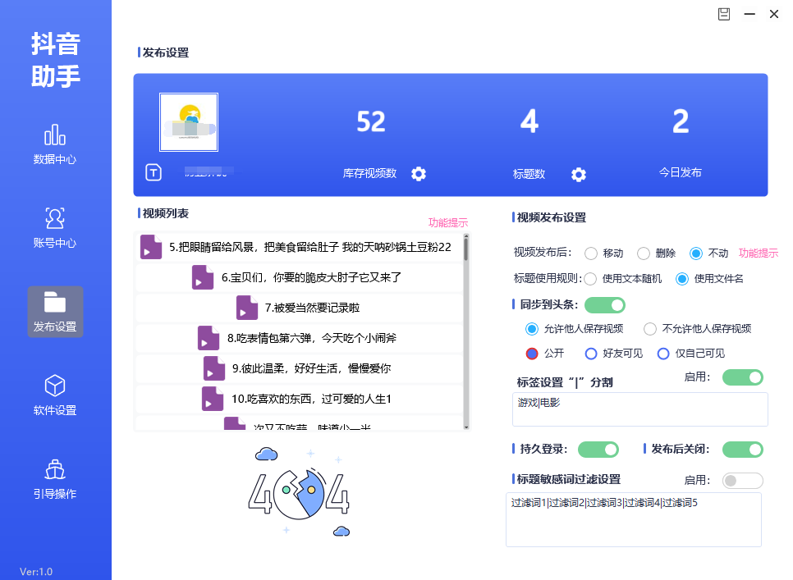
Task: Click the gear icon next to 标题数
Action: (x=579, y=175)
